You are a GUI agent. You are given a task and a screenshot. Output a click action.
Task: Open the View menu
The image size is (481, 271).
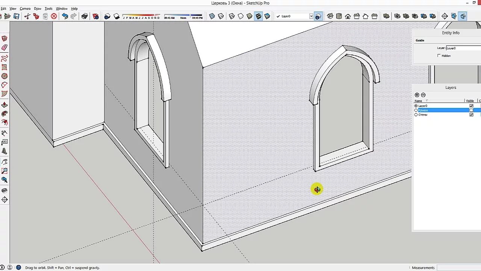click(13, 8)
